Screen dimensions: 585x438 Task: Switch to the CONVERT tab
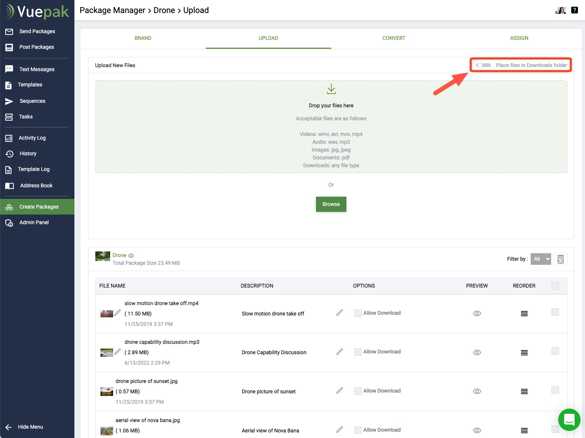coord(393,38)
